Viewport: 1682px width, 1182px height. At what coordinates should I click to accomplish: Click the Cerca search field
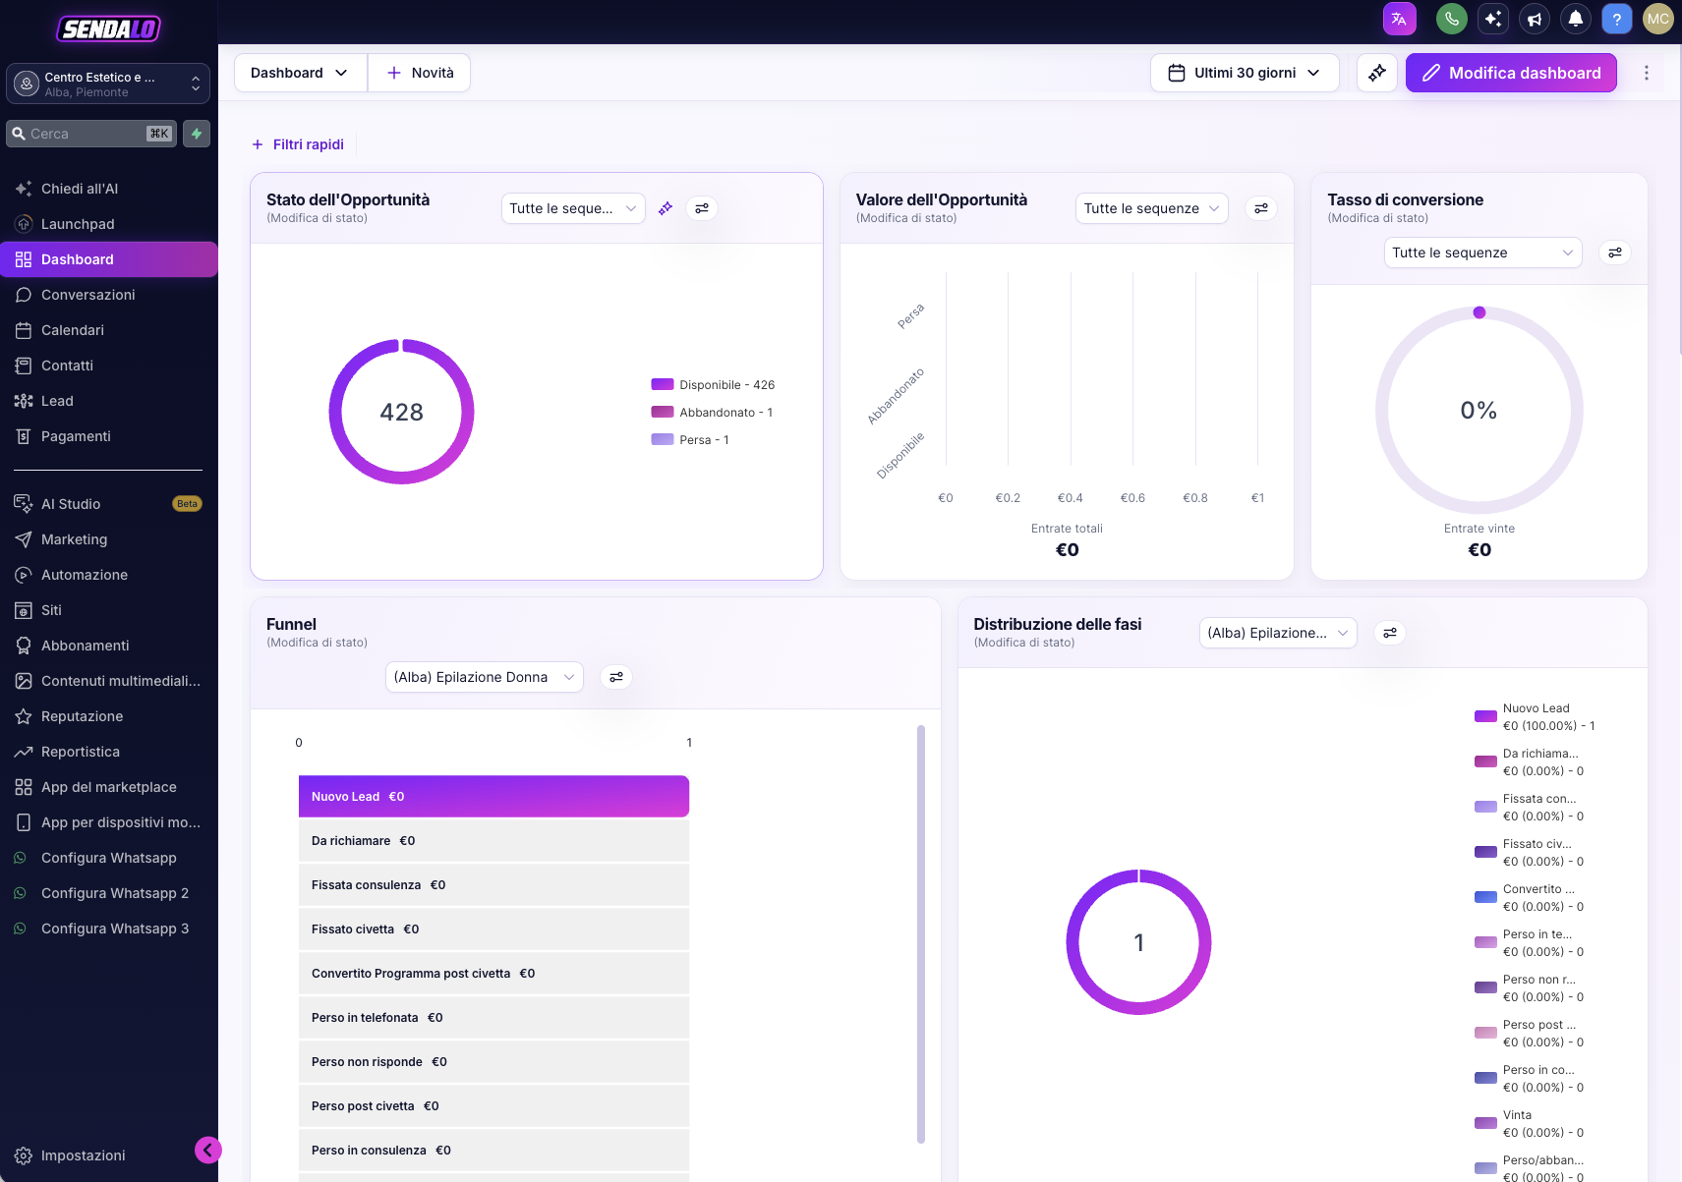[91, 134]
